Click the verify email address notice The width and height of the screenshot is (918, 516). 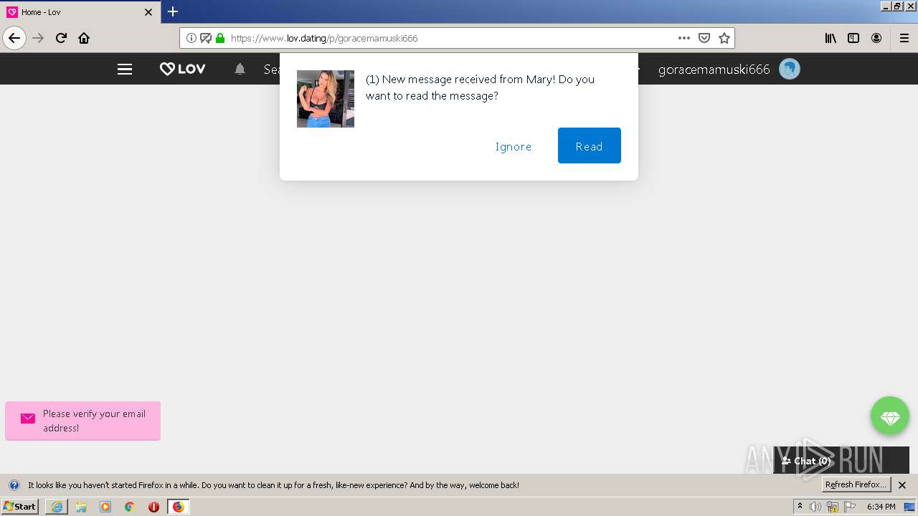(x=83, y=421)
